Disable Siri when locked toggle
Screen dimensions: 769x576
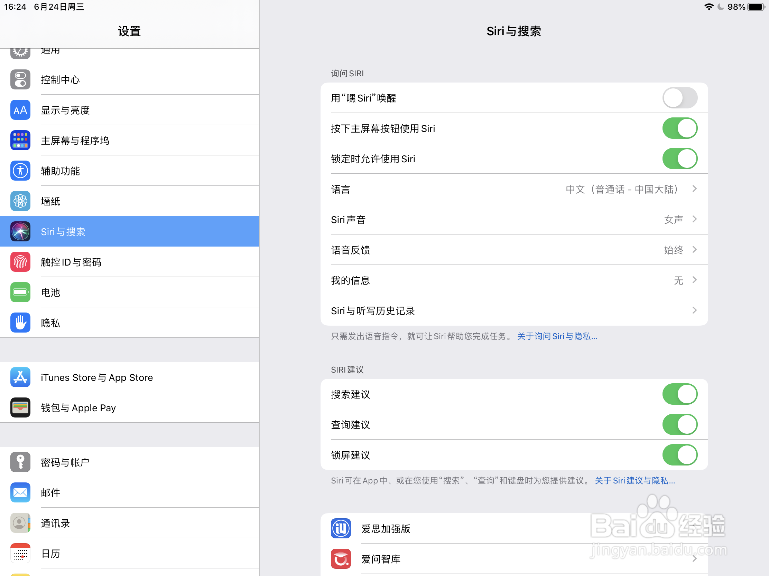tap(679, 159)
